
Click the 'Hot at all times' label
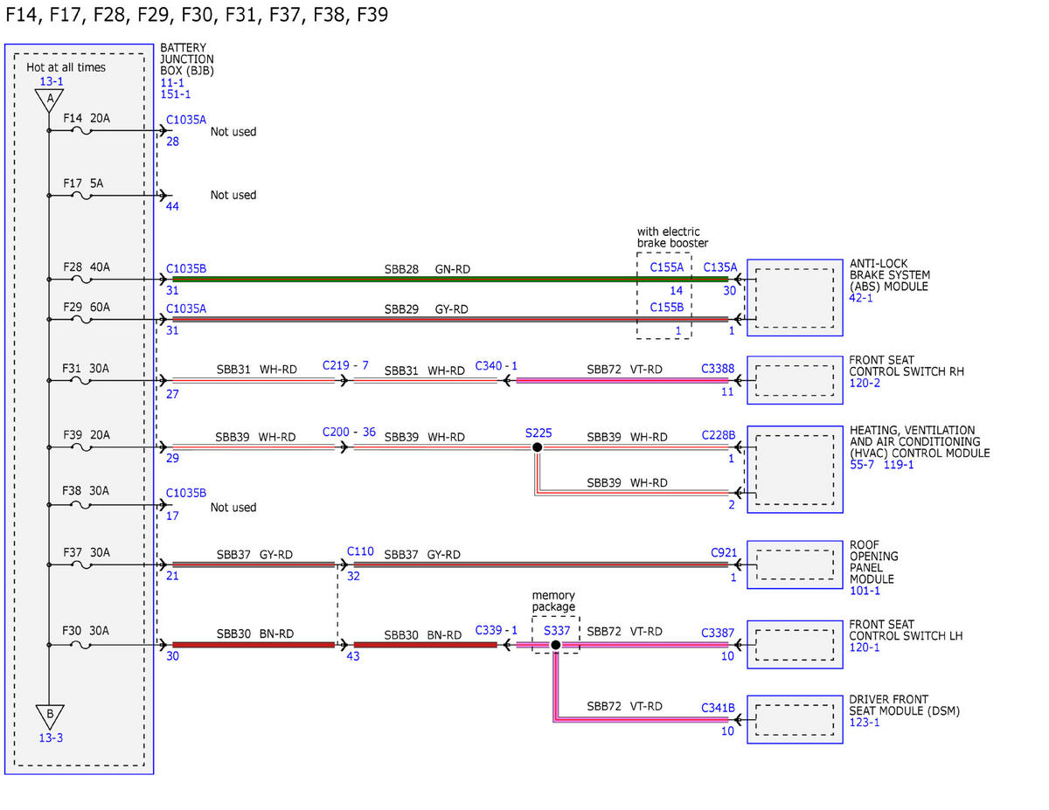66,67
